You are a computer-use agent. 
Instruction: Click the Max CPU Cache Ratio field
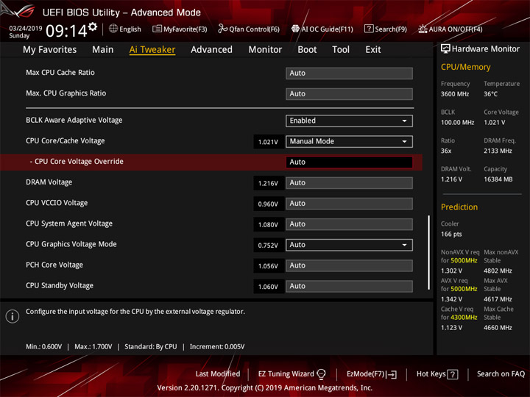[349, 74]
